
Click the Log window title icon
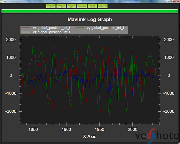pyautogui.click(x=1, y=2)
